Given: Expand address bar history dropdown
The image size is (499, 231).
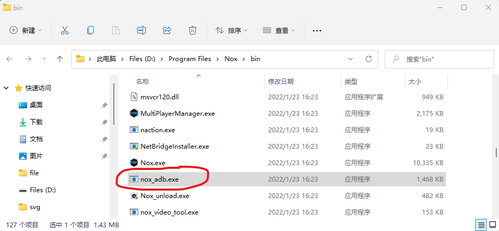Looking at the screenshot, I should click(x=351, y=59).
